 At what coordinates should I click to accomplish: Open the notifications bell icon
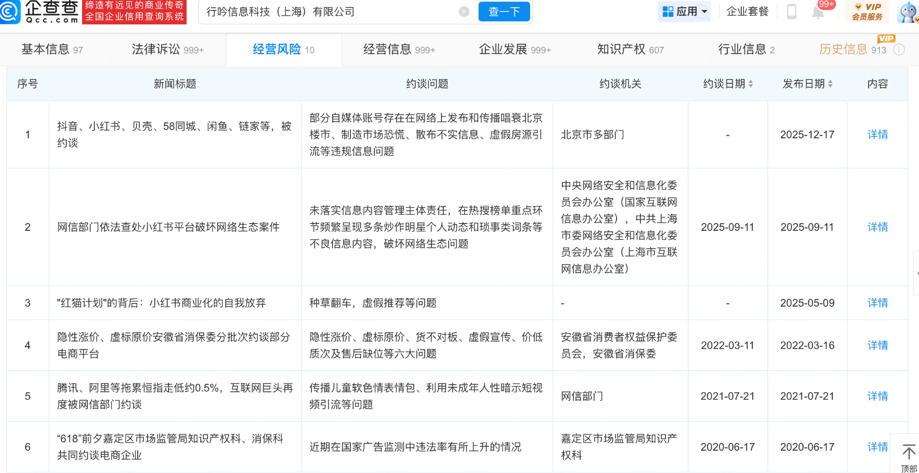point(818,12)
